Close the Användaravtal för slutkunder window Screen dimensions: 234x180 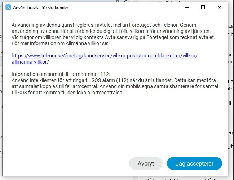point(219,7)
